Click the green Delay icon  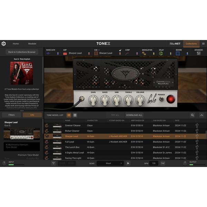tap(161, 53)
